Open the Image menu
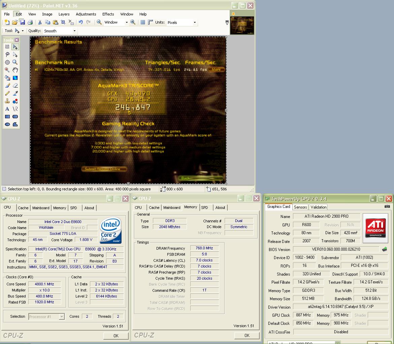394x344 pixels. click(x=47, y=14)
